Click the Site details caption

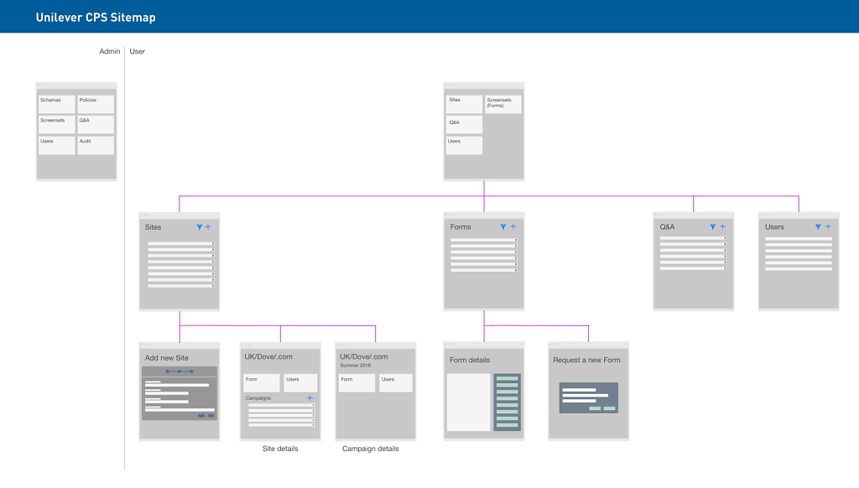click(280, 449)
